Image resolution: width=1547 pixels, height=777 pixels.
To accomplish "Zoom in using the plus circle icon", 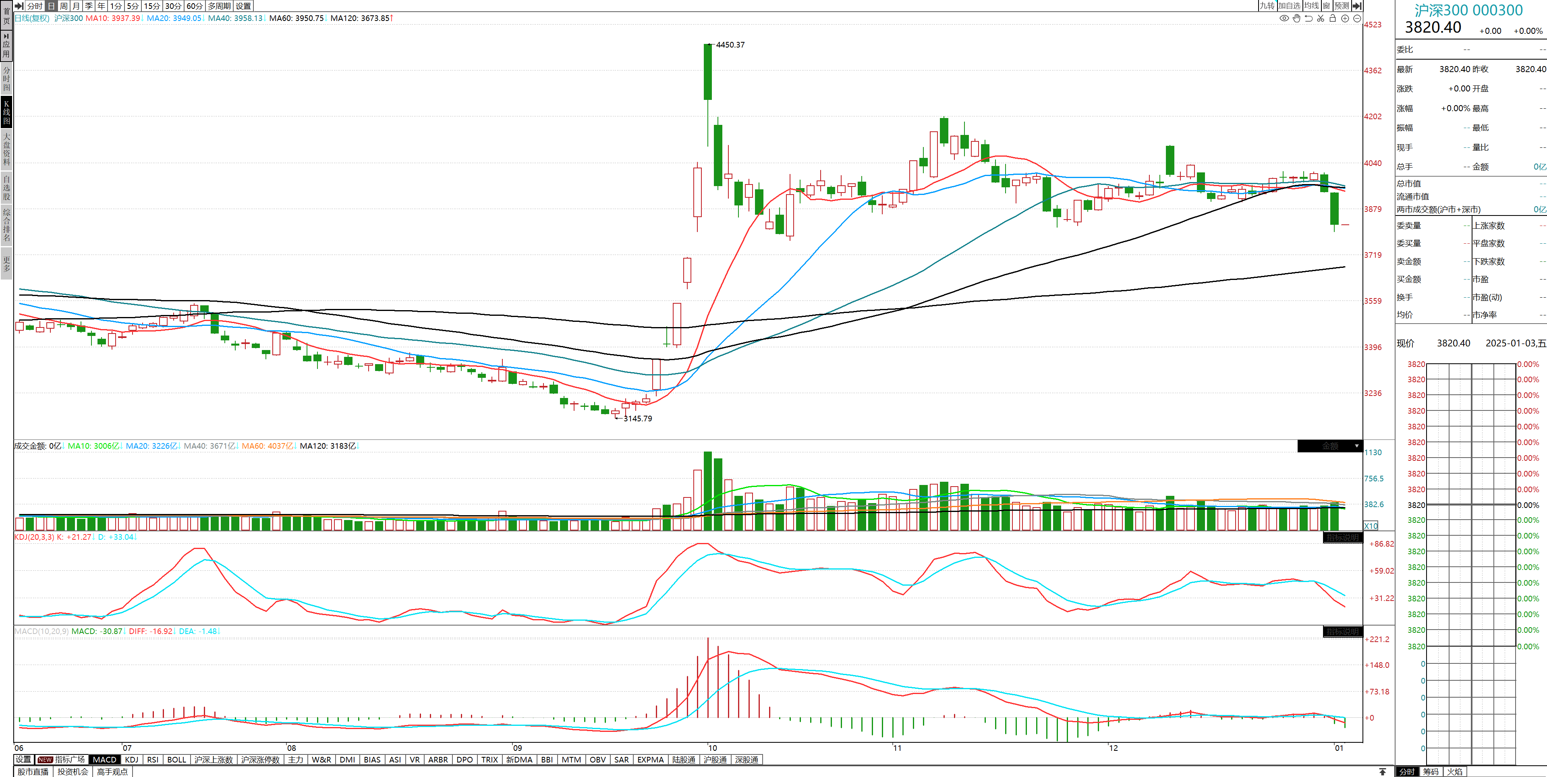I will pyautogui.click(x=1345, y=19).
